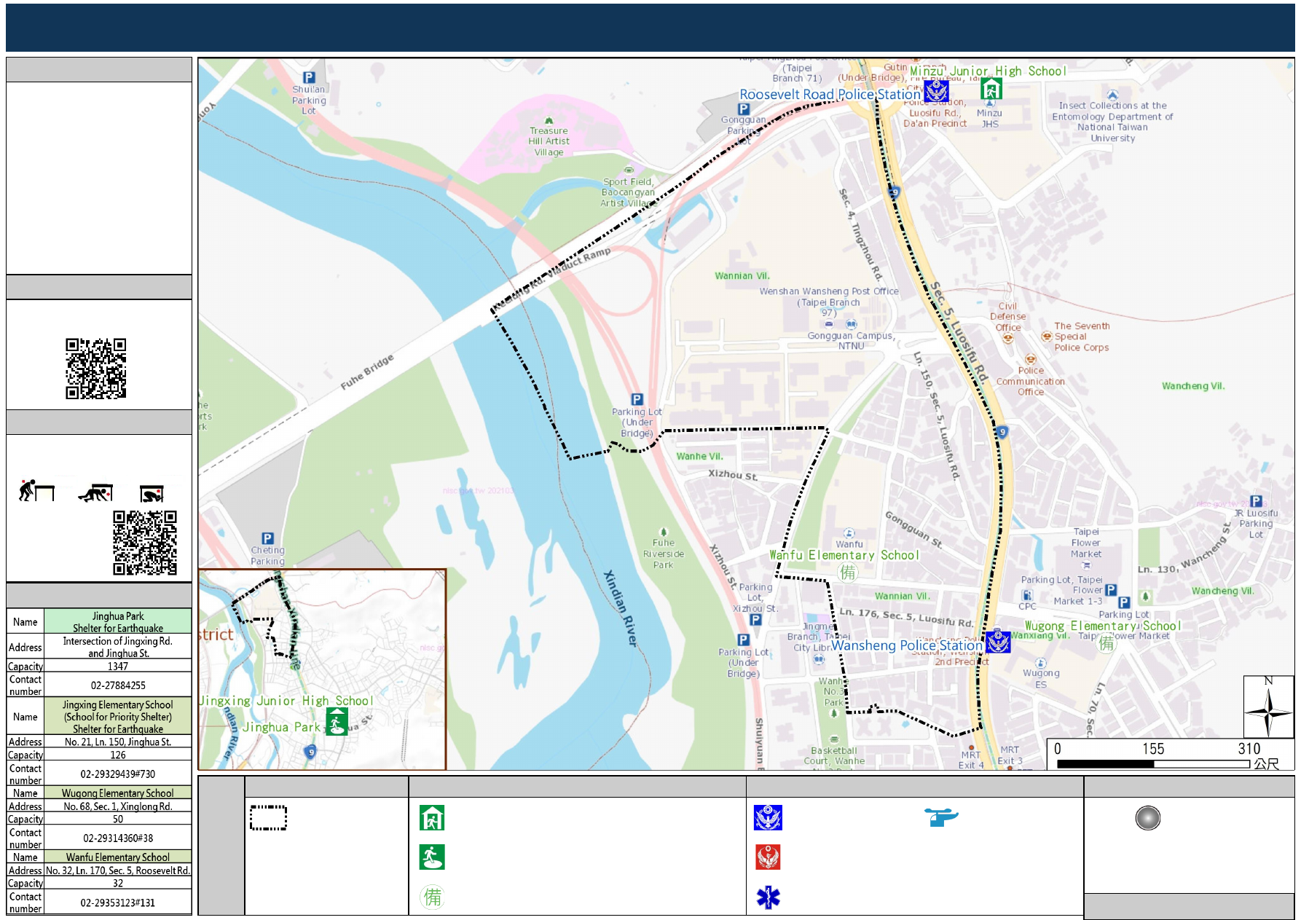Click the blue star-of-life medical legend icon
The height and width of the screenshot is (920, 1301).
[x=768, y=897]
